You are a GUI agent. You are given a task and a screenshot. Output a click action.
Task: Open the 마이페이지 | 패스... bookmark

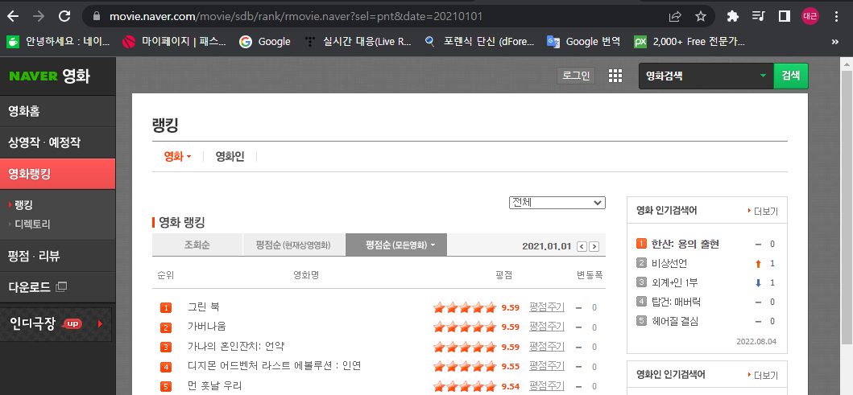pos(174,41)
